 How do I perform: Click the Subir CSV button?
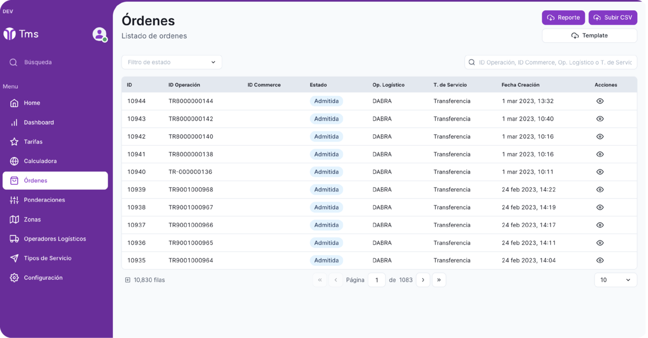[x=612, y=18]
